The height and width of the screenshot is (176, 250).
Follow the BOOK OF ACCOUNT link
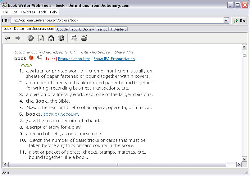click(61, 114)
